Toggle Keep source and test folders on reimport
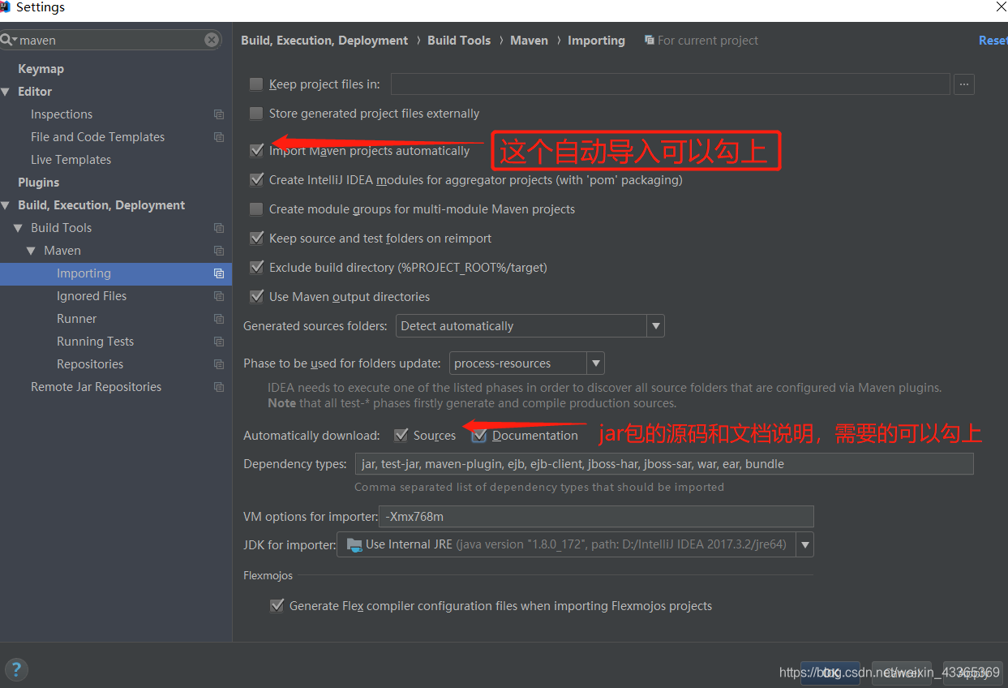 point(256,238)
